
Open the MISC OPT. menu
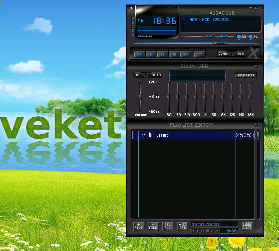(x=182, y=226)
